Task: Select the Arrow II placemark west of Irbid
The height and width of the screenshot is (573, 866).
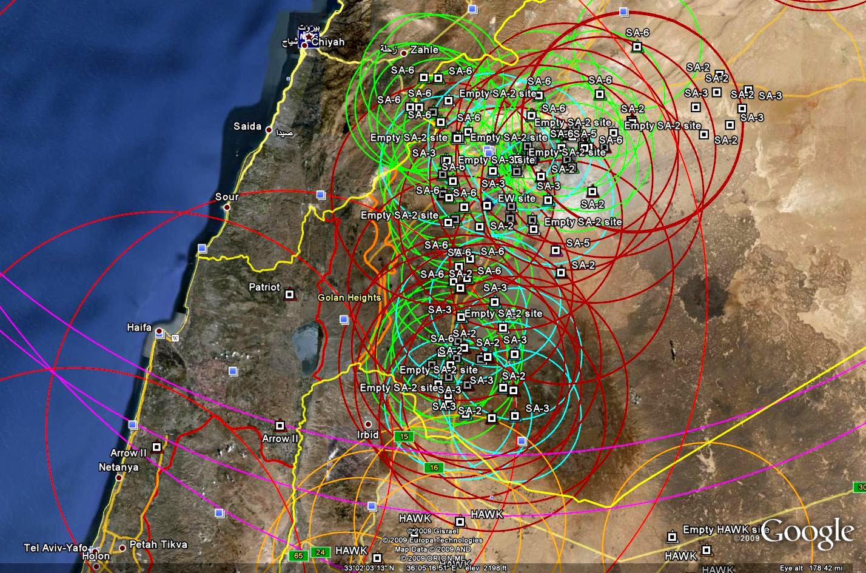Action: tap(280, 426)
